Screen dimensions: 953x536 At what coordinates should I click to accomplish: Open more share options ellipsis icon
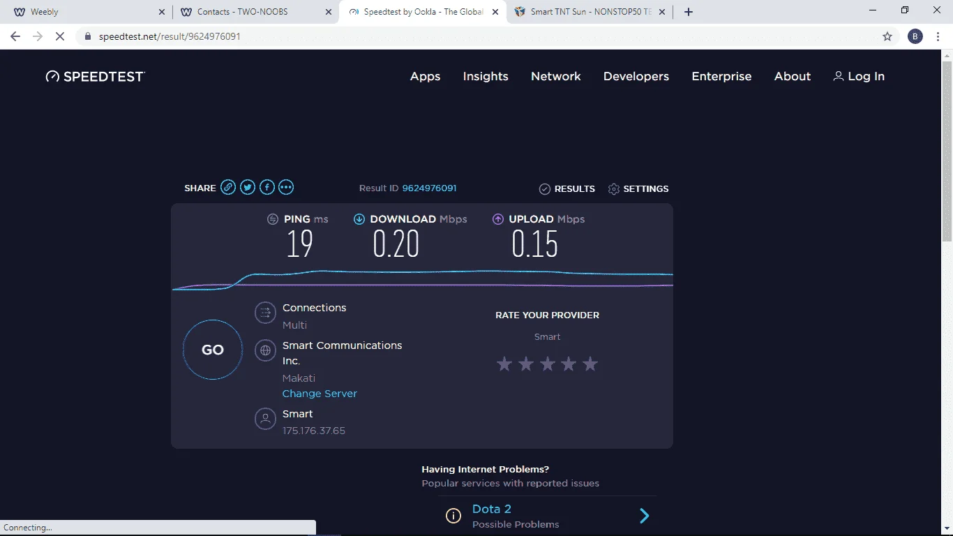pyautogui.click(x=286, y=187)
